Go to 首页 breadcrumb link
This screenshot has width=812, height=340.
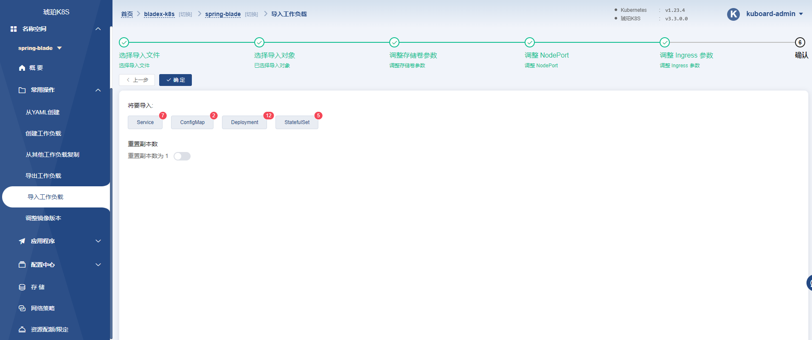[x=127, y=14]
